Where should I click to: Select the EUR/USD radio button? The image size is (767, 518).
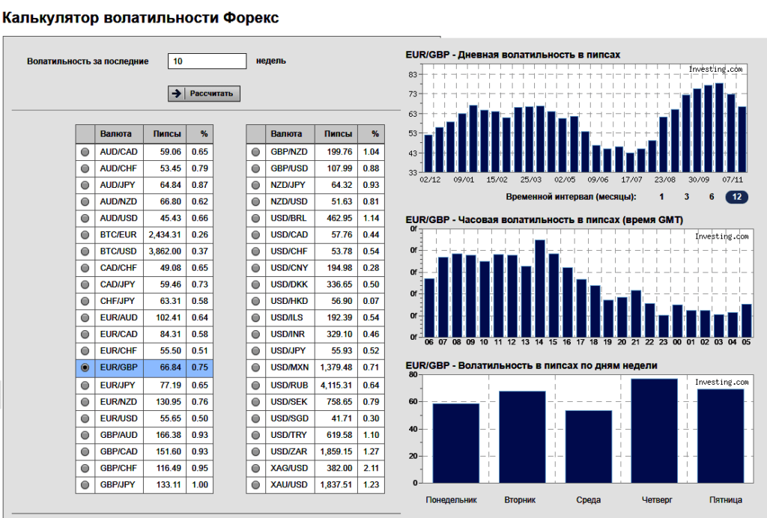click(x=85, y=418)
